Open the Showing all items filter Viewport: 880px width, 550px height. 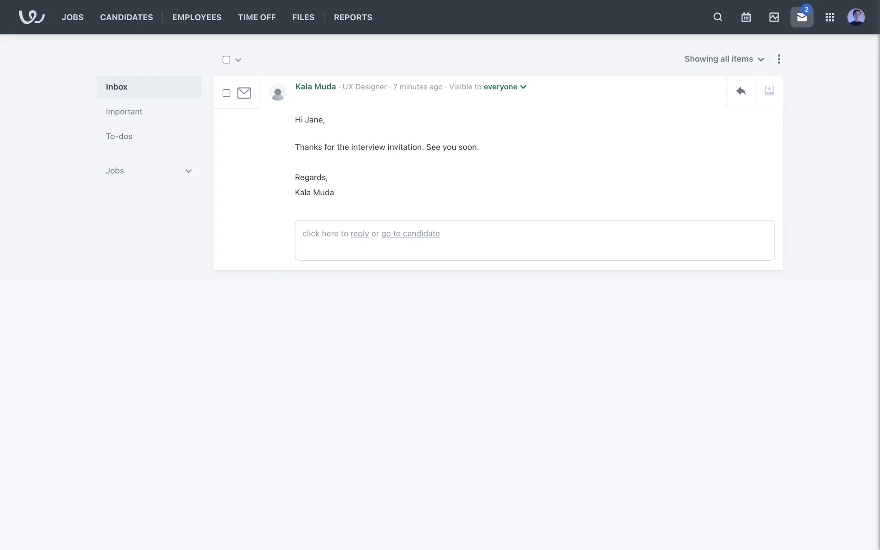(x=724, y=59)
